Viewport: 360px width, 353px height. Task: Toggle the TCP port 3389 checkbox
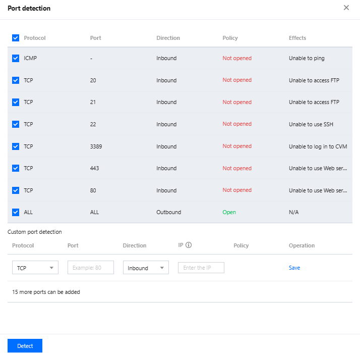click(16, 146)
